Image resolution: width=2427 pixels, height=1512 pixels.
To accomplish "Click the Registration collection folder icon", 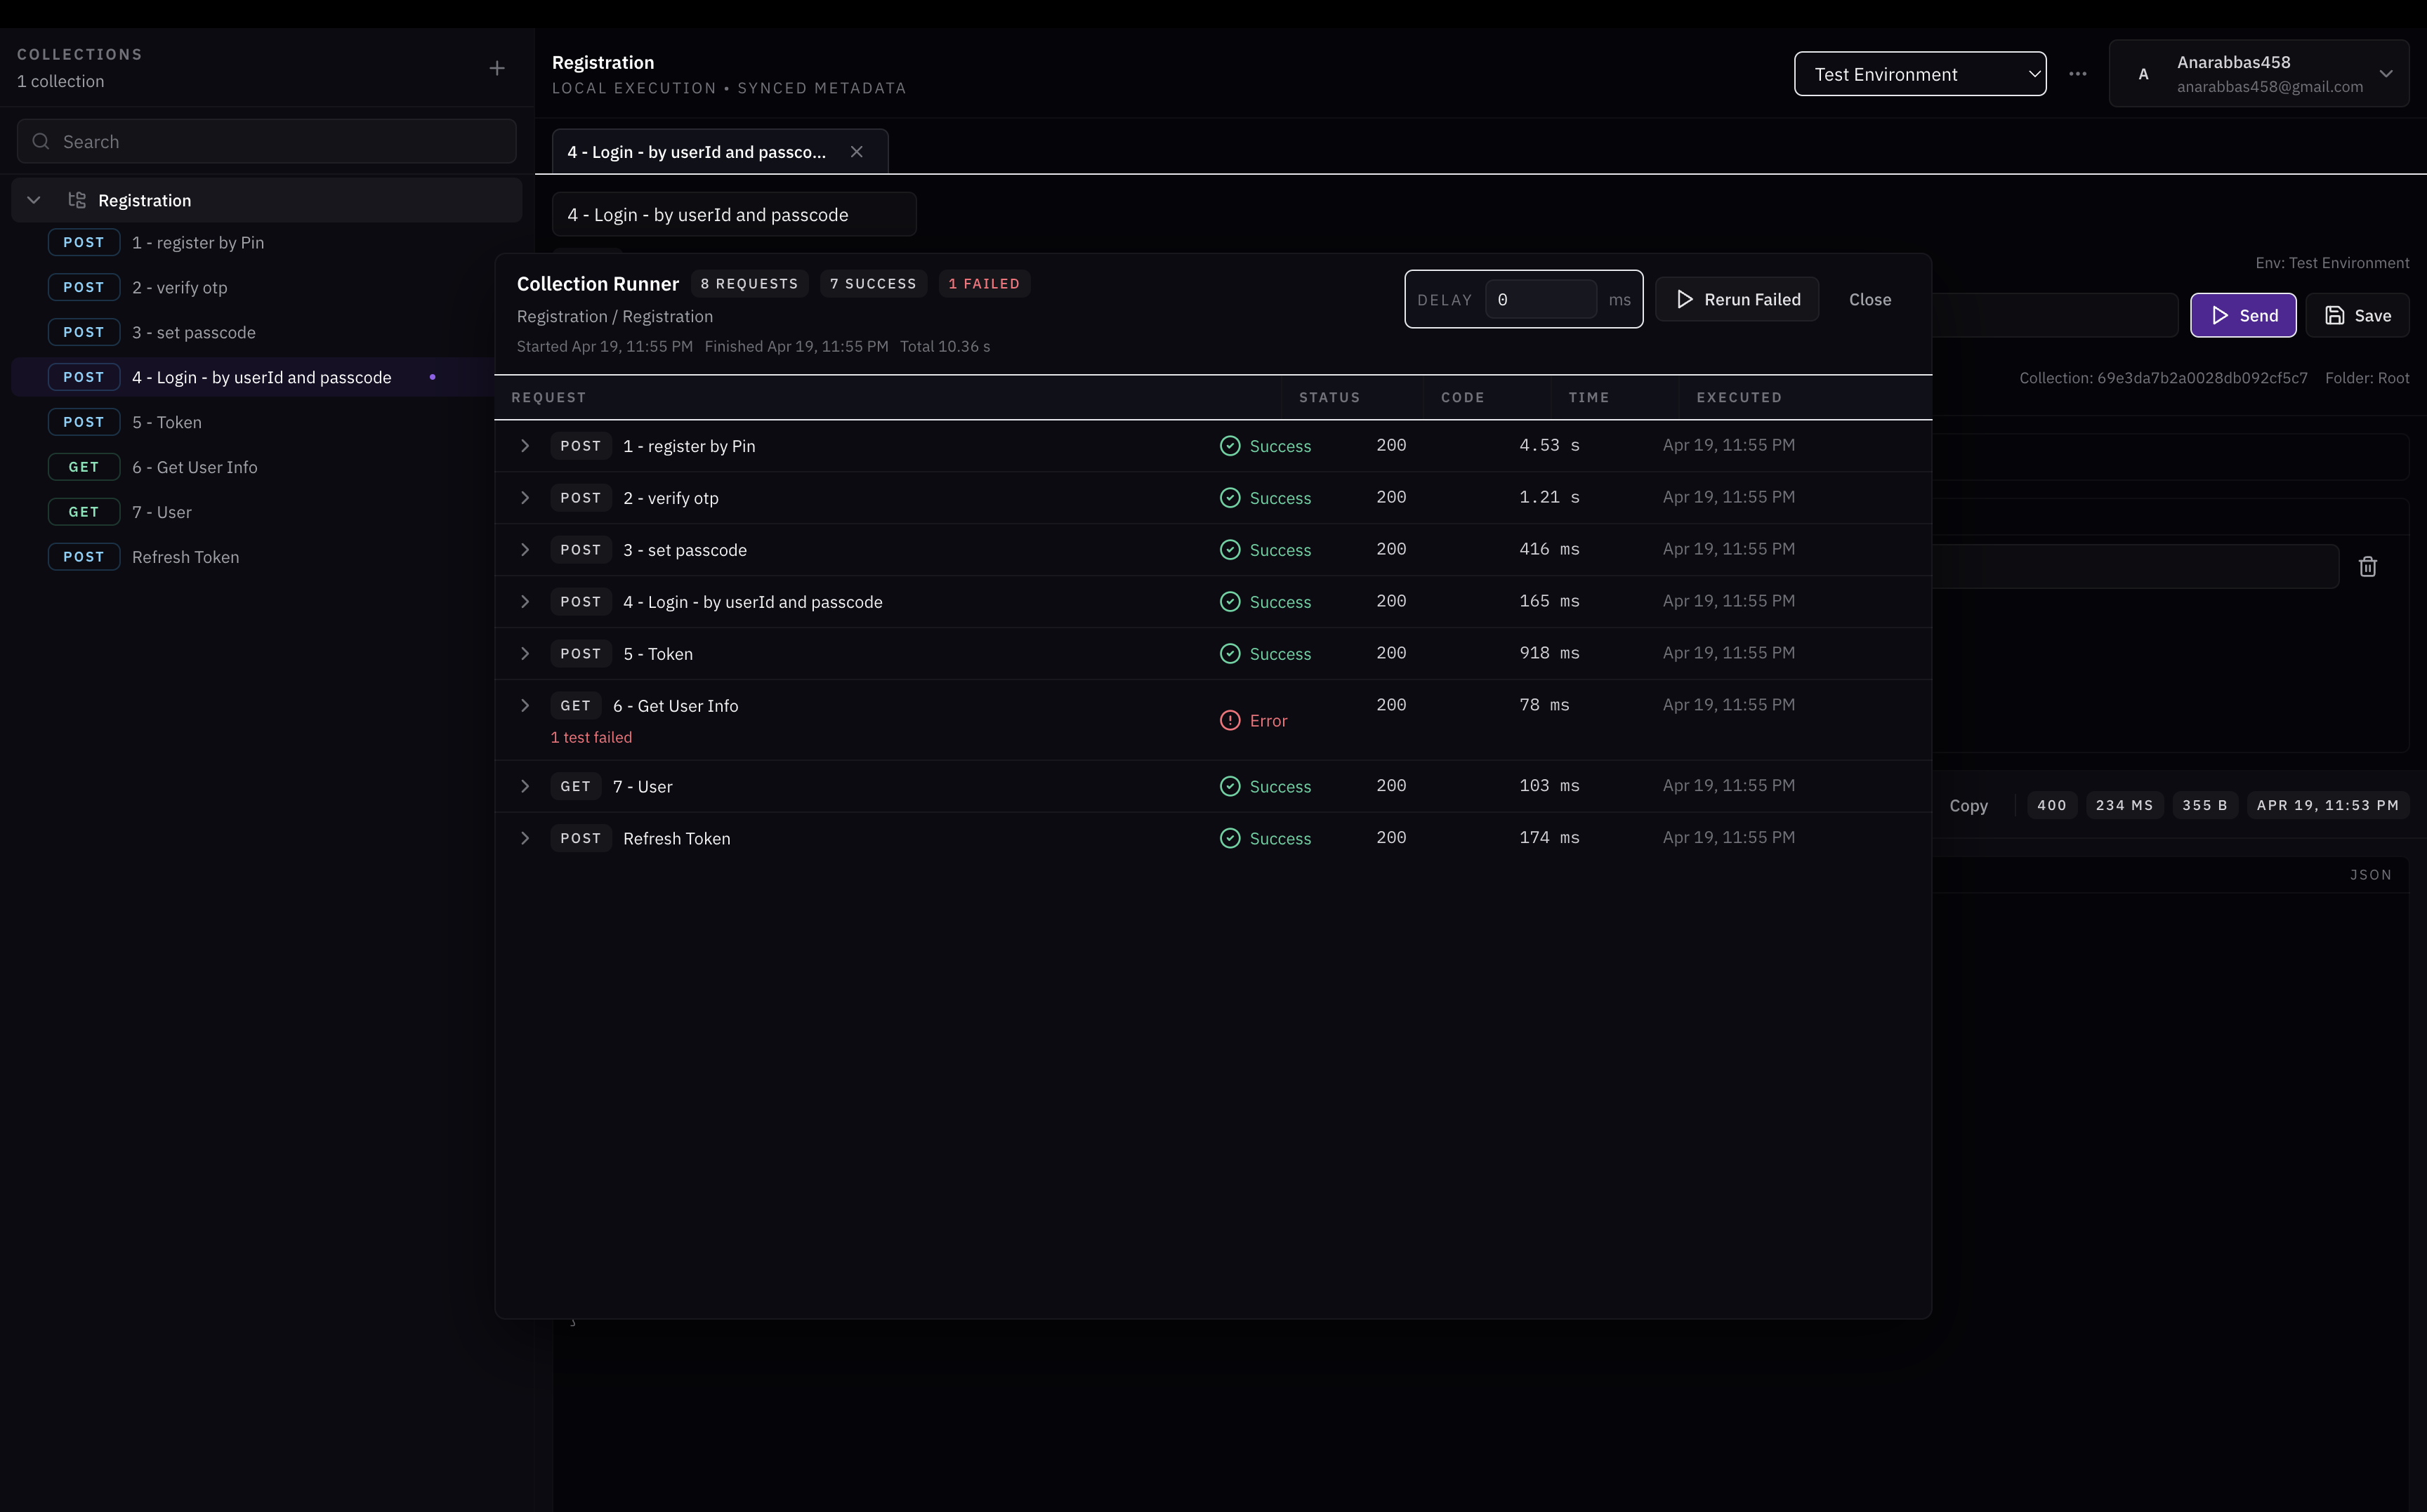I will [x=76, y=200].
